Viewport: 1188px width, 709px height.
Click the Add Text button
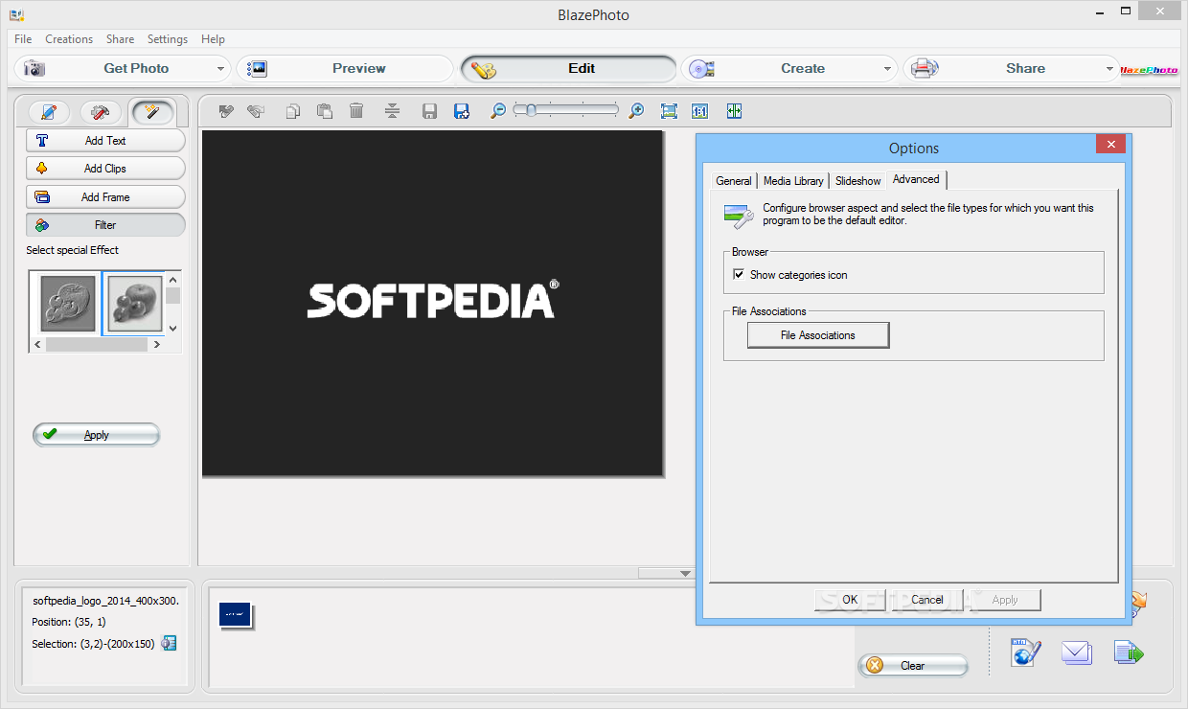click(105, 141)
